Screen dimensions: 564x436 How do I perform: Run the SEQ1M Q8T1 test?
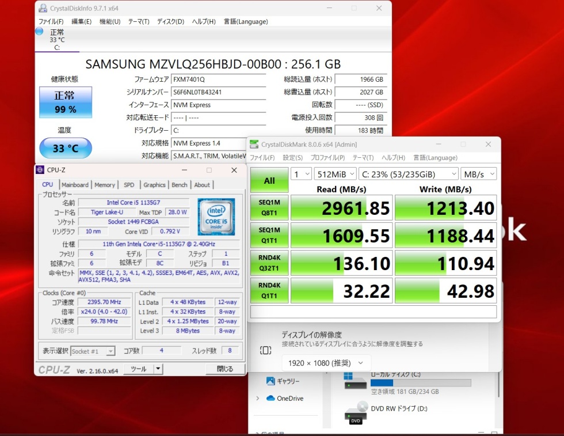click(269, 208)
